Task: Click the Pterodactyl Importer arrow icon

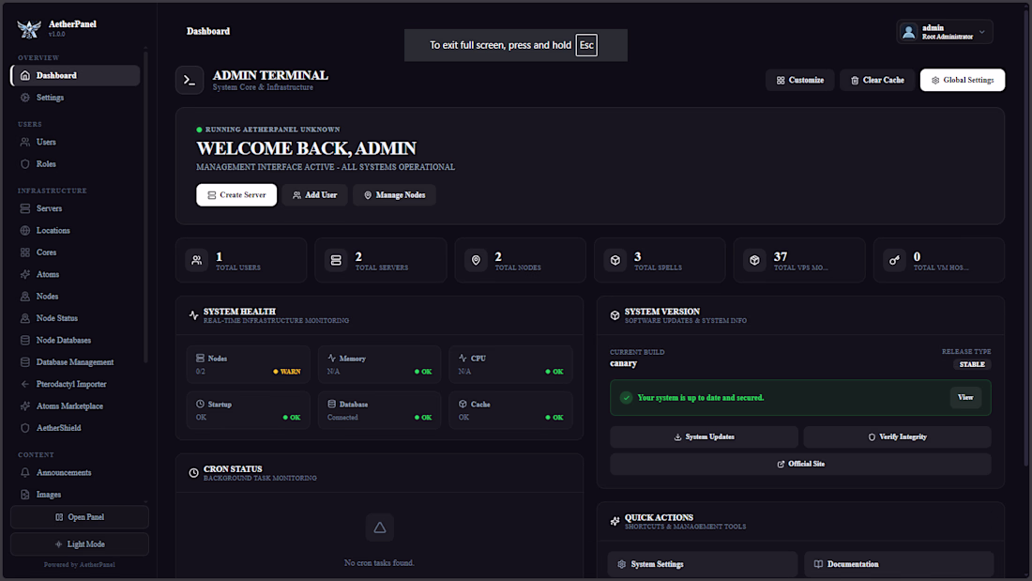Action: (25, 384)
